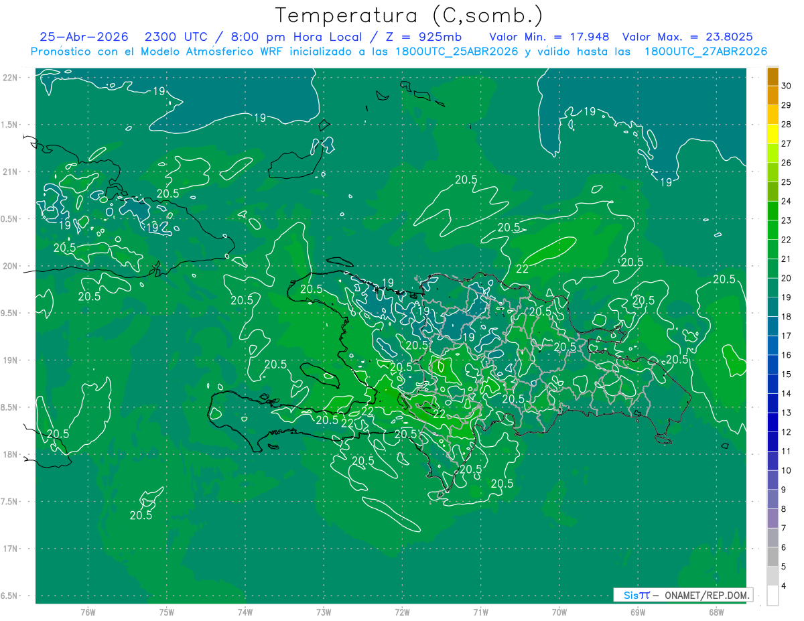Screen dimensions: 804x621
Task: Click the Valor Min. = 17.948 text
Action: click(x=549, y=37)
